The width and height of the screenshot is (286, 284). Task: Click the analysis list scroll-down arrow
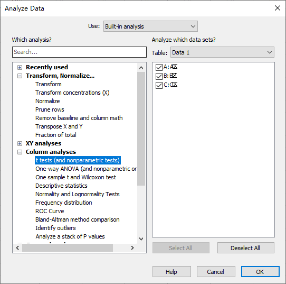coord(141,239)
